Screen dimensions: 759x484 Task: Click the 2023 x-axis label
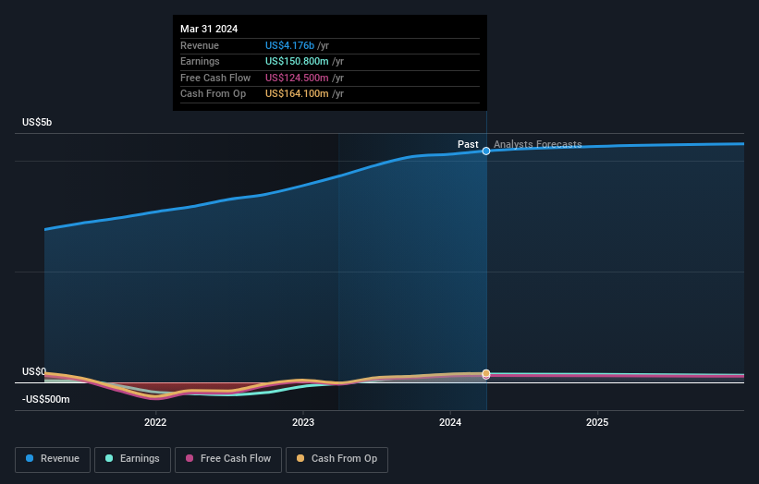coord(303,422)
